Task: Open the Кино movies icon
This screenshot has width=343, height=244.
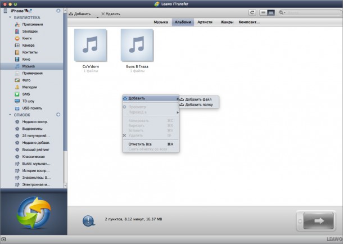Action: coord(17,59)
